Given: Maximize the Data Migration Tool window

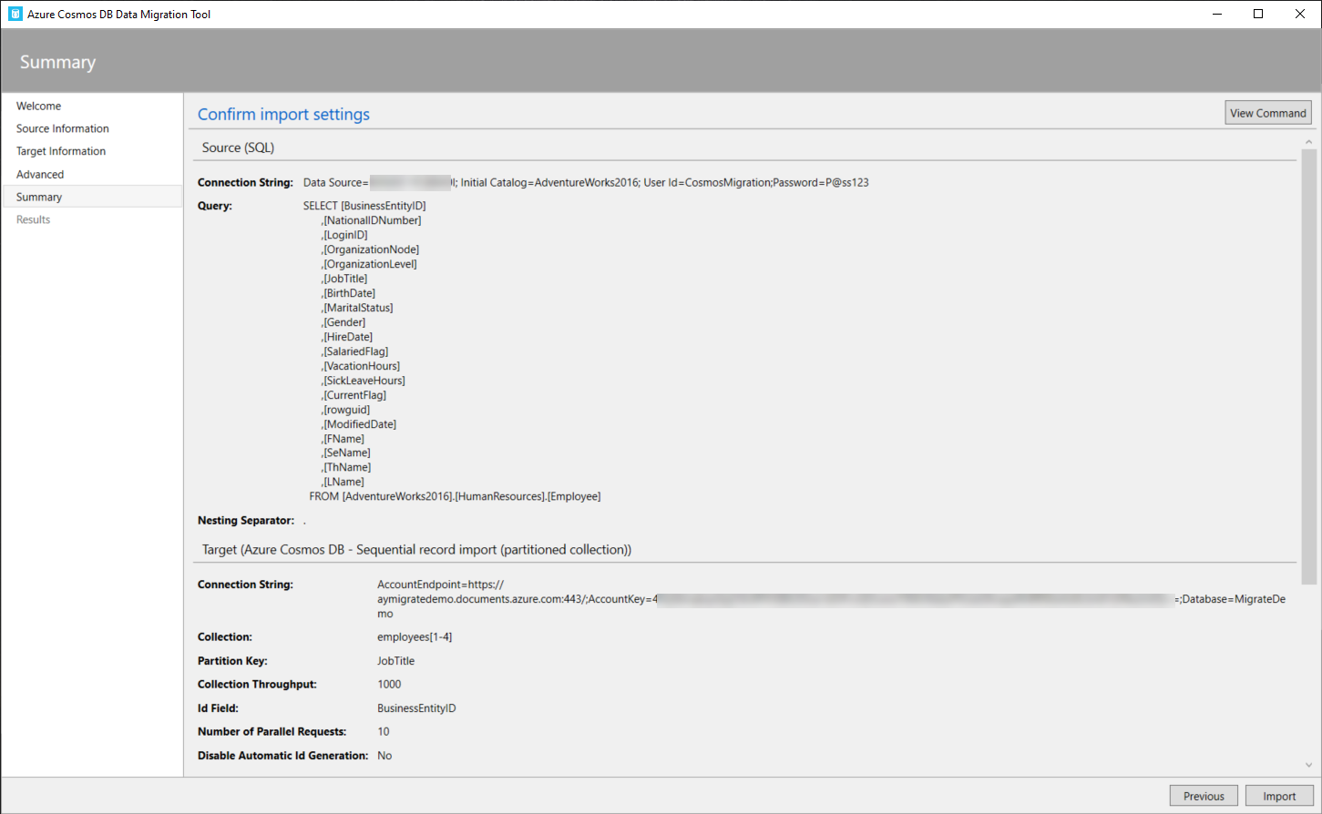Looking at the screenshot, I should (1258, 14).
